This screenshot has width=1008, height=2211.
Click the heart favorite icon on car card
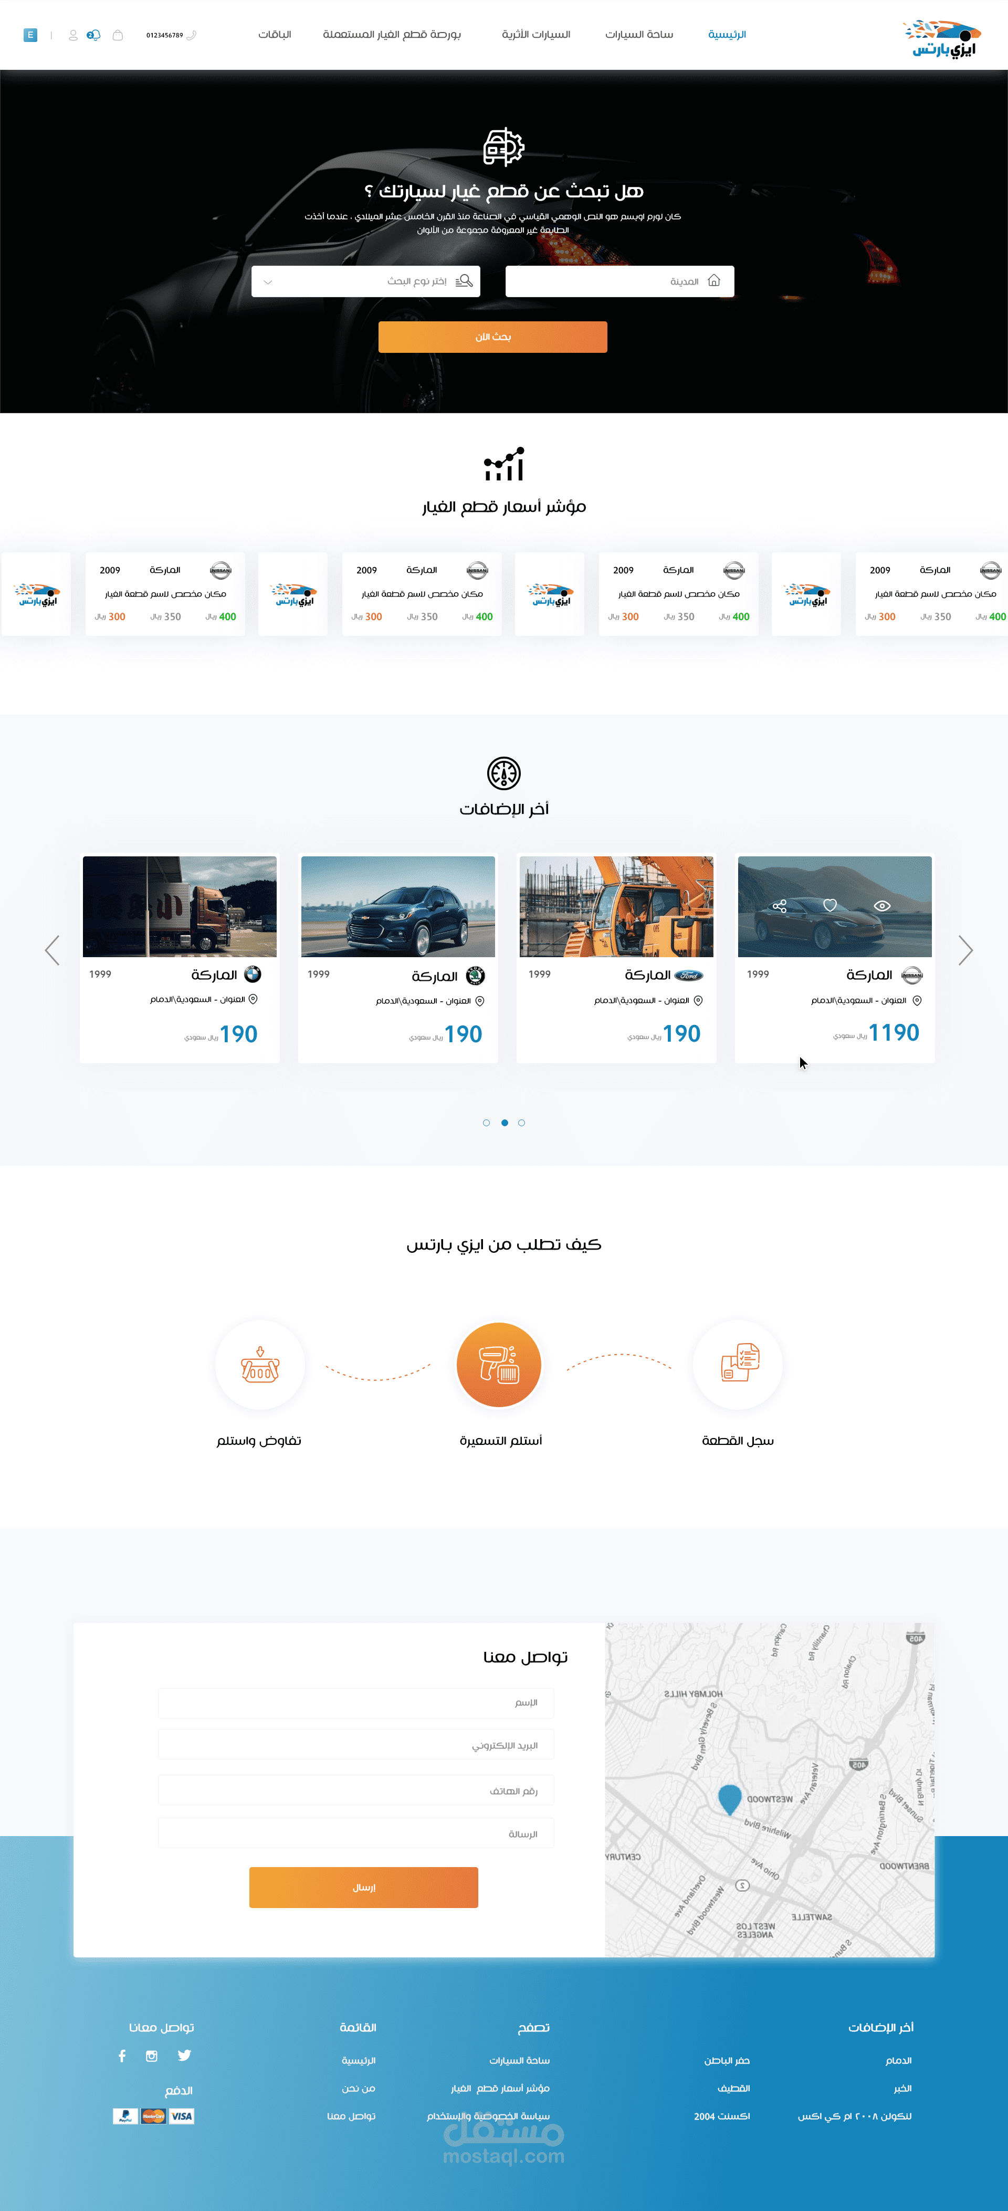(x=829, y=906)
